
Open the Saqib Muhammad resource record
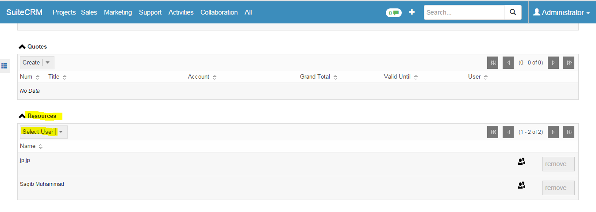(x=42, y=184)
